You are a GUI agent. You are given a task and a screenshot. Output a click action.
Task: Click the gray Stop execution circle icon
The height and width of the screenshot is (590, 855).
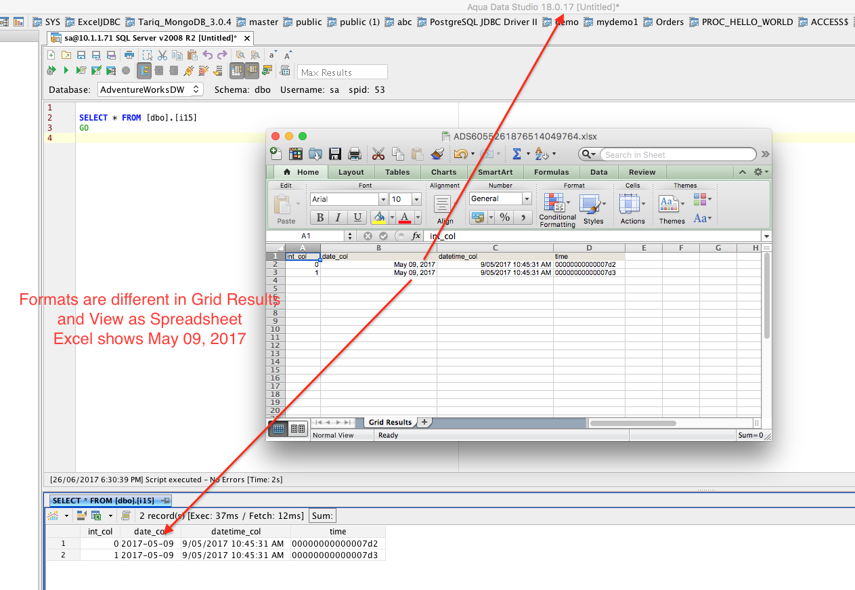(126, 70)
